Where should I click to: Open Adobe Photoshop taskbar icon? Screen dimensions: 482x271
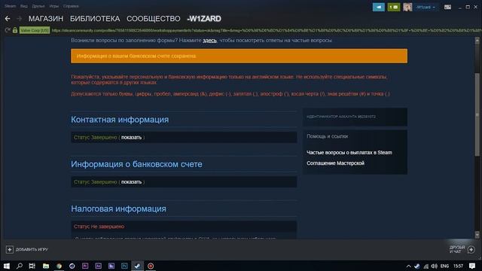[x=124, y=266]
